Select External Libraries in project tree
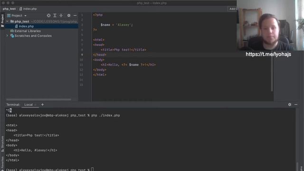The height and width of the screenshot is (171, 304). tap(28, 31)
